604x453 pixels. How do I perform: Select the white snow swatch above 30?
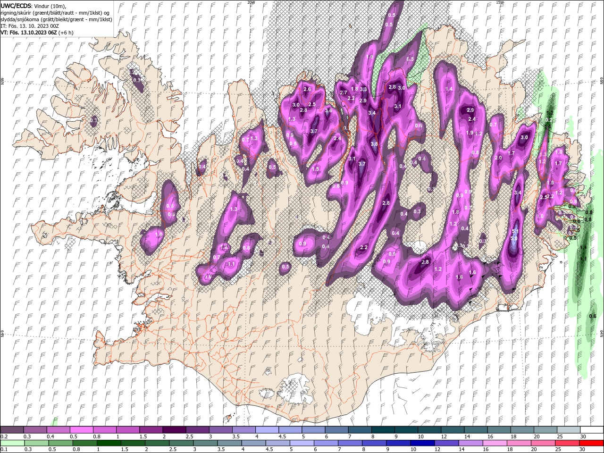(591, 430)
